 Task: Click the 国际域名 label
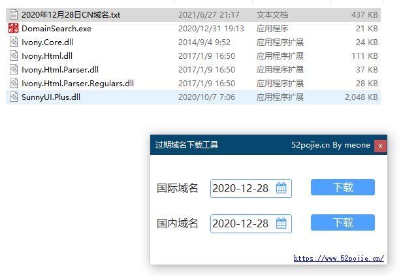click(x=177, y=188)
